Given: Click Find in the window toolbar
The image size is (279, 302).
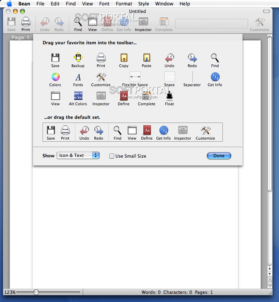Looking at the screenshot, I should point(78,24).
